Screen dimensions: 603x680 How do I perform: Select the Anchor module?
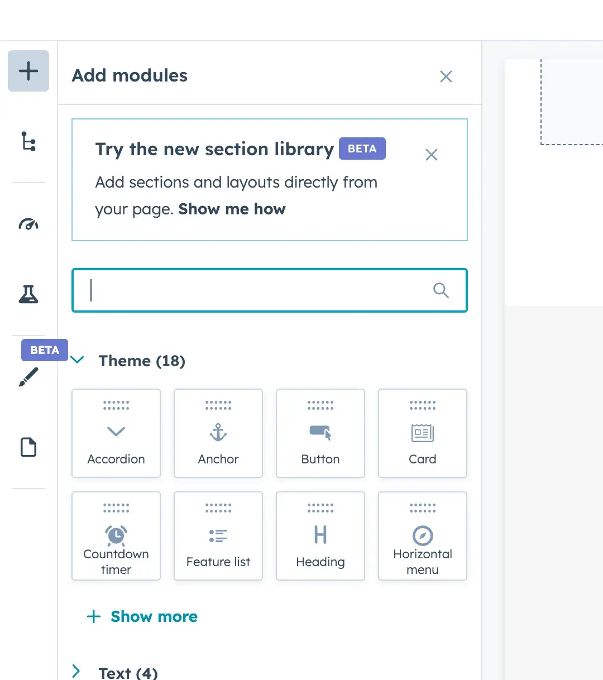[x=218, y=433]
